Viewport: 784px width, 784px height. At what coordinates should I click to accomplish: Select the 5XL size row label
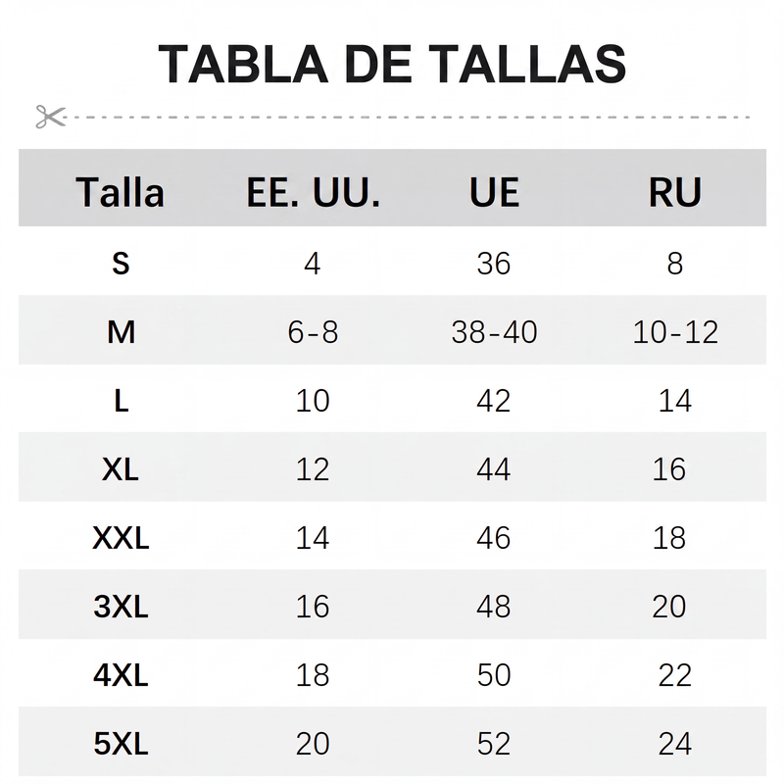[x=121, y=744]
